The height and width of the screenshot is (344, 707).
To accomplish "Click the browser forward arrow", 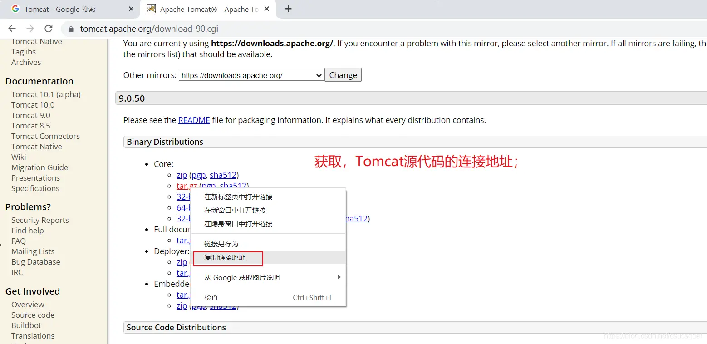I will [x=30, y=29].
